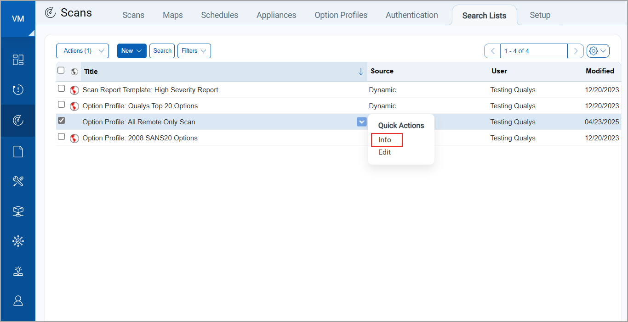
Task: Click Testing Qualys user in 2008 SANS20 row
Action: pyautogui.click(x=513, y=138)
